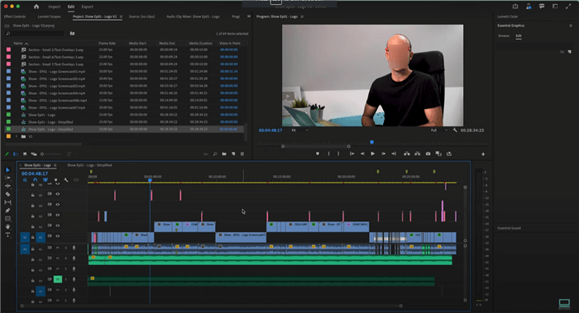Select the Type tool
This screenshot has width=579, height=313.
pos(7,235)
